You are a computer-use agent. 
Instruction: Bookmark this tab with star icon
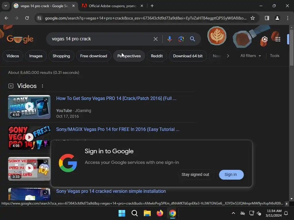coord(253,18)
